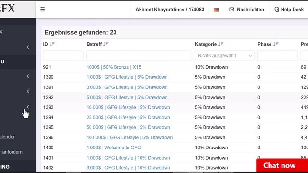Click 5% Drawdown category in row 1391
The width and height of the screenshot is (308, 173).
coord(210,87)
